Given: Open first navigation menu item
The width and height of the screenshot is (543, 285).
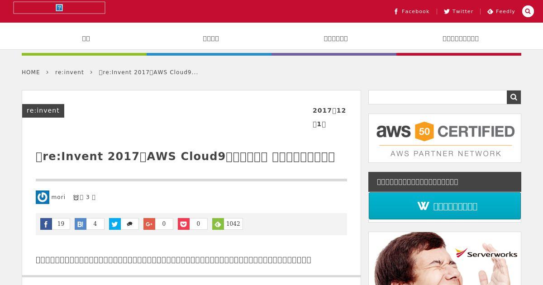Looking at the screenshot, I should pyautogui.click(x=86, y=38).
